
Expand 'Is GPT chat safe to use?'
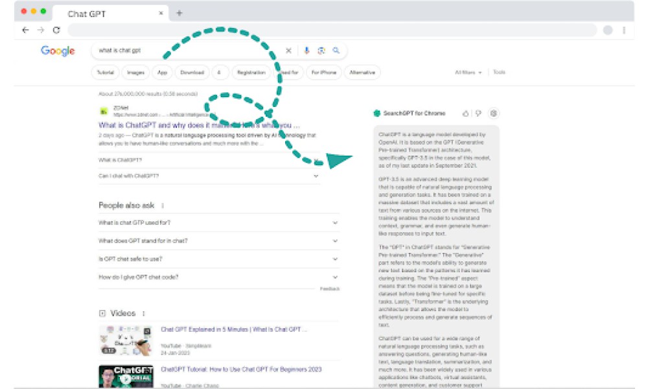pos(218,259)
